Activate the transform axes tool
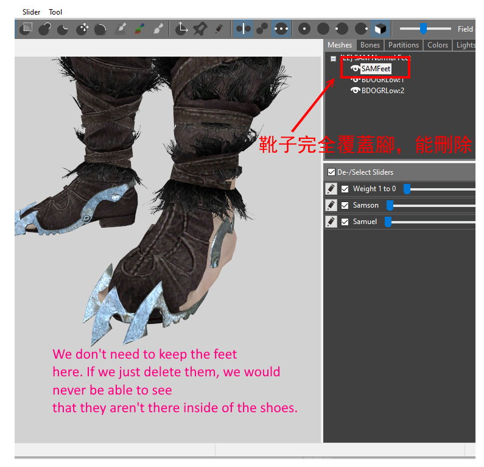Viewport: 484px width, 467px height. [181, 29]
